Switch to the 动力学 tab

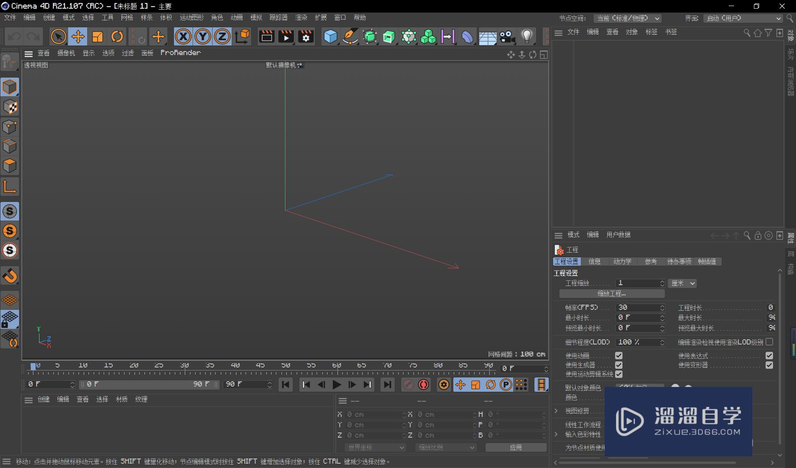pyautogui.click(x=622, y=261)
